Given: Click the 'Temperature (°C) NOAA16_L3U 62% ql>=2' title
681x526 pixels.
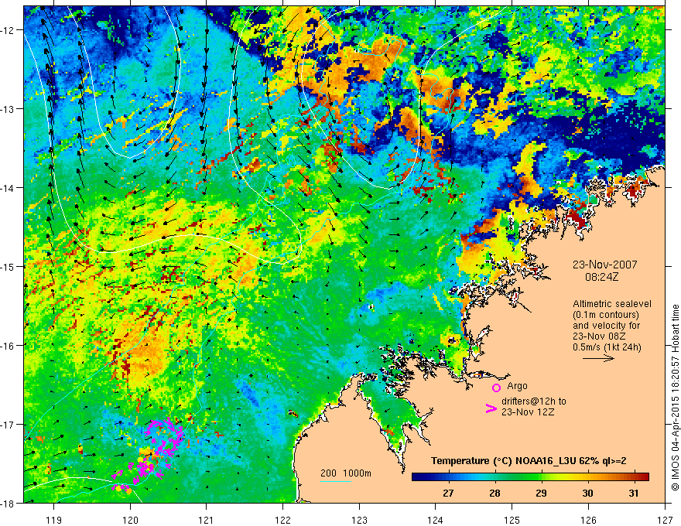Looking at the screenshot, I should click(529, 461).
